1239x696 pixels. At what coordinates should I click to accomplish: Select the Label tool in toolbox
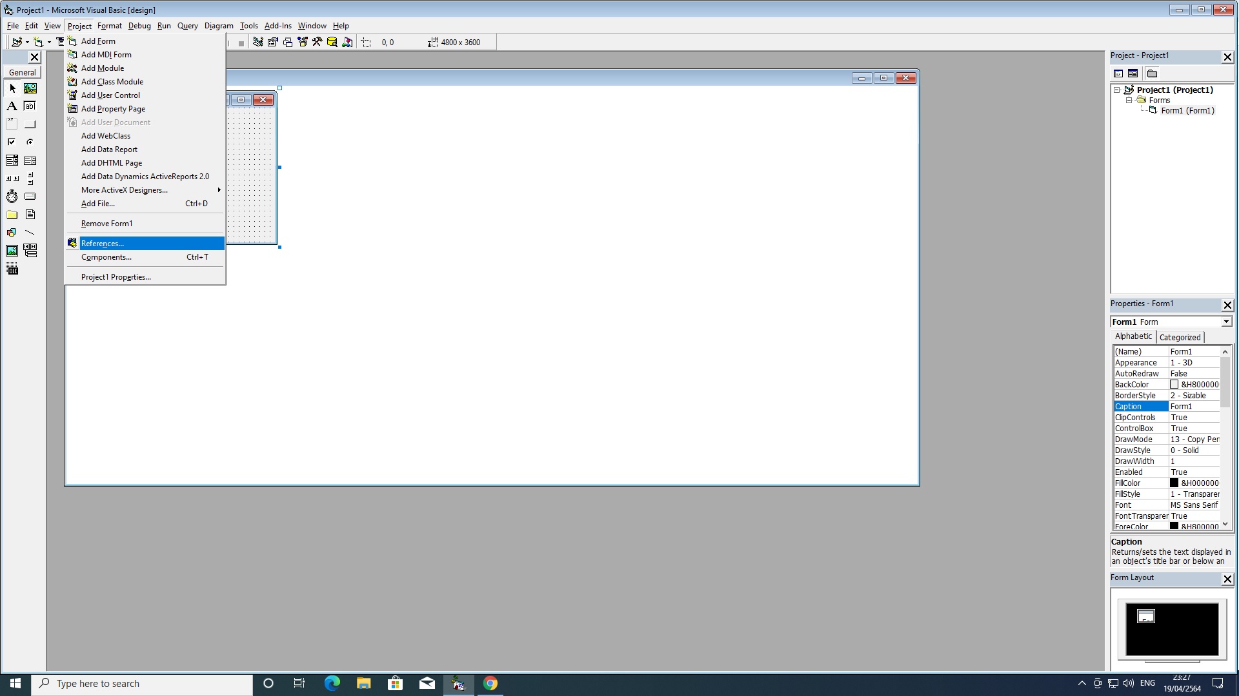11,106
